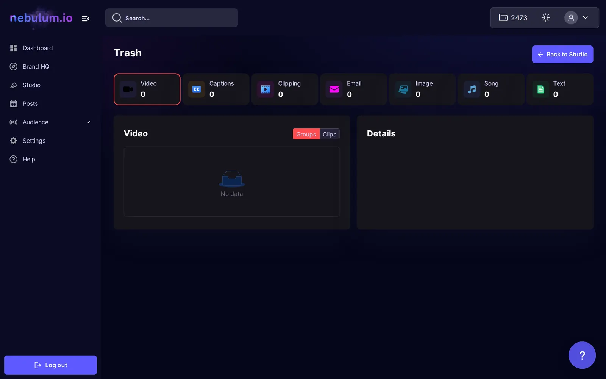Click the Brand HQ compass icon

point(14,67)
